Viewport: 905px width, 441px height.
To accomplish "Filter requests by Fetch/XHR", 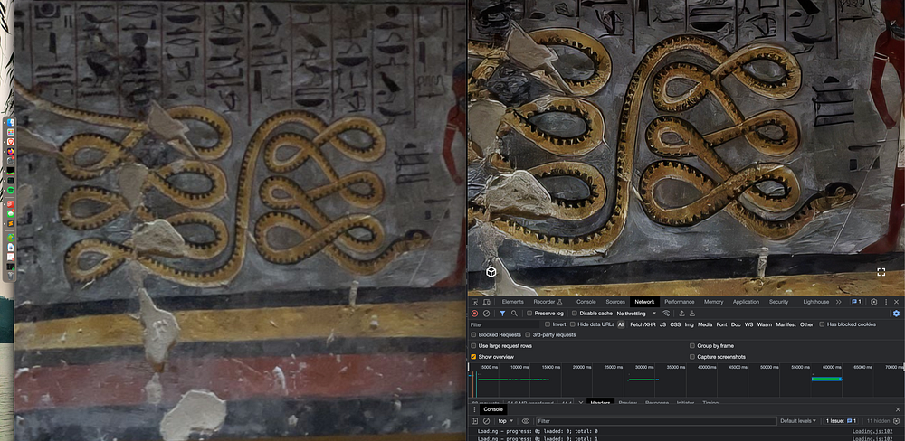I will [643, 324].
